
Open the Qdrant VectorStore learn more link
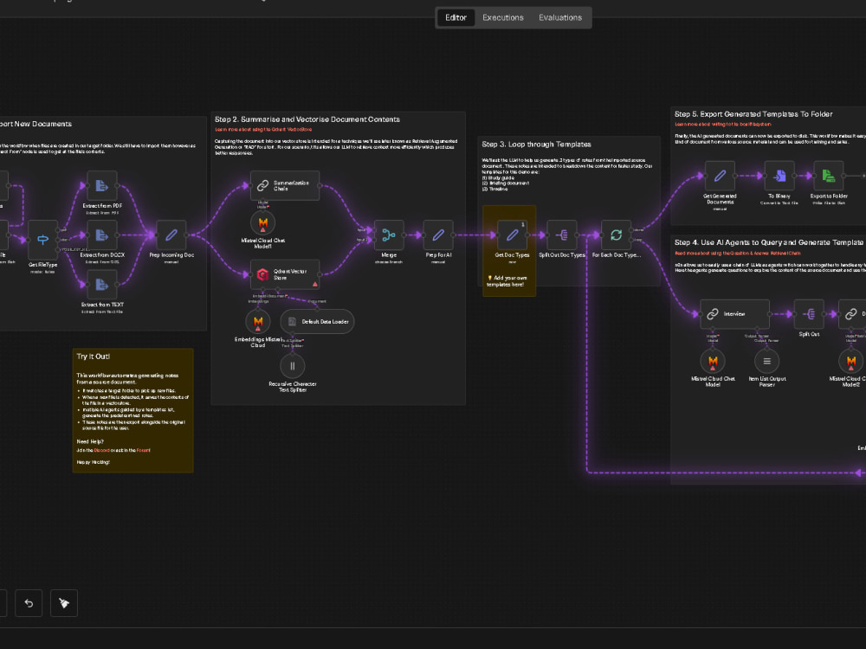(263, 130)
